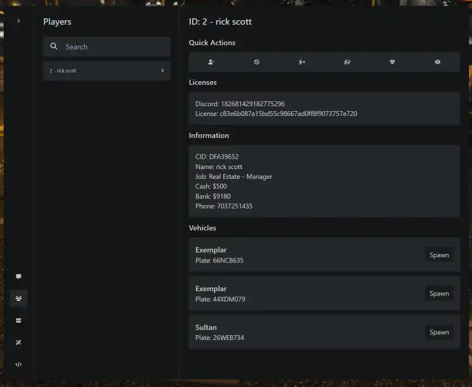Image resolution: width=472 pixels, height=387 pixels.
Task: Click the bring-player quick action icon
Action: [347, 62]
